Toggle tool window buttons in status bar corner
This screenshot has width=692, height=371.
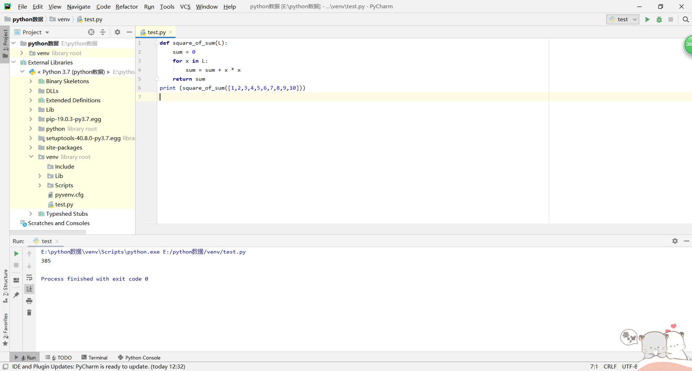pos(5,367)
